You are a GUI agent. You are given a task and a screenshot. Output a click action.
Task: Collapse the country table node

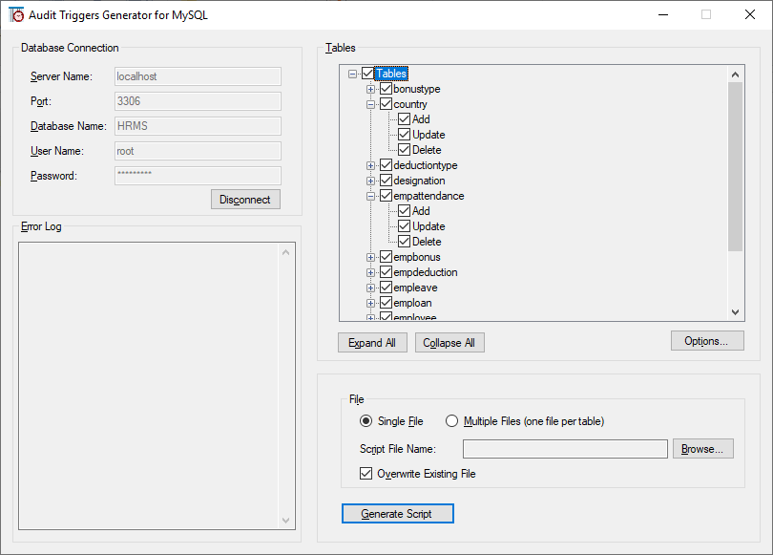coord(371,104)
